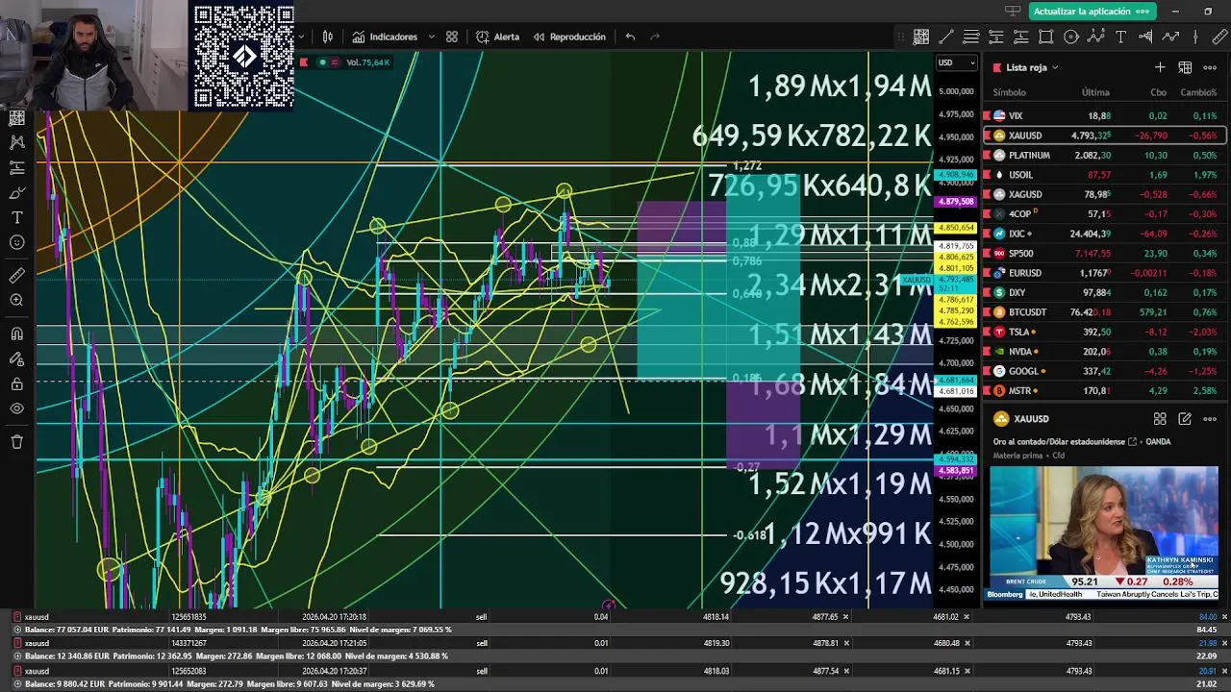Toggle lock all drawings padlock
This screenshot has height=692, width=1231.
tap(16, 383)
